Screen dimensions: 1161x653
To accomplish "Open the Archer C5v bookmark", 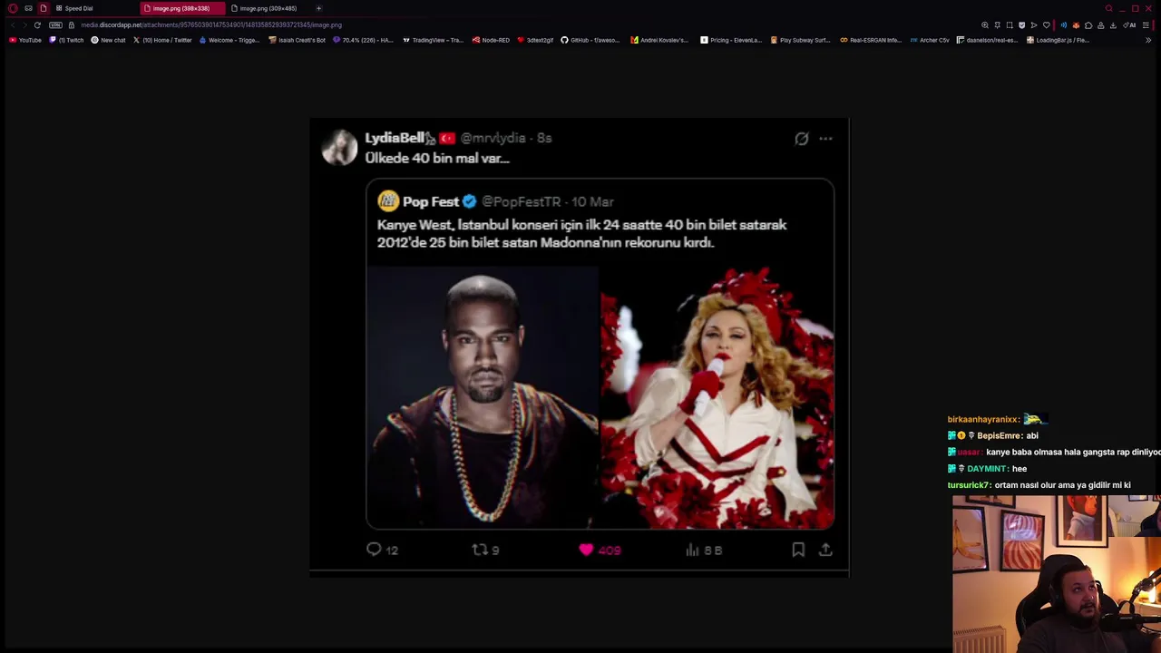I will pyautogui.click(x=930, y=40).
